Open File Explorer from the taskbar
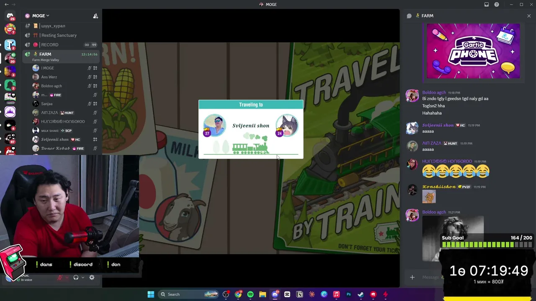This screenshot has height=301, width=536. [263, 294]
